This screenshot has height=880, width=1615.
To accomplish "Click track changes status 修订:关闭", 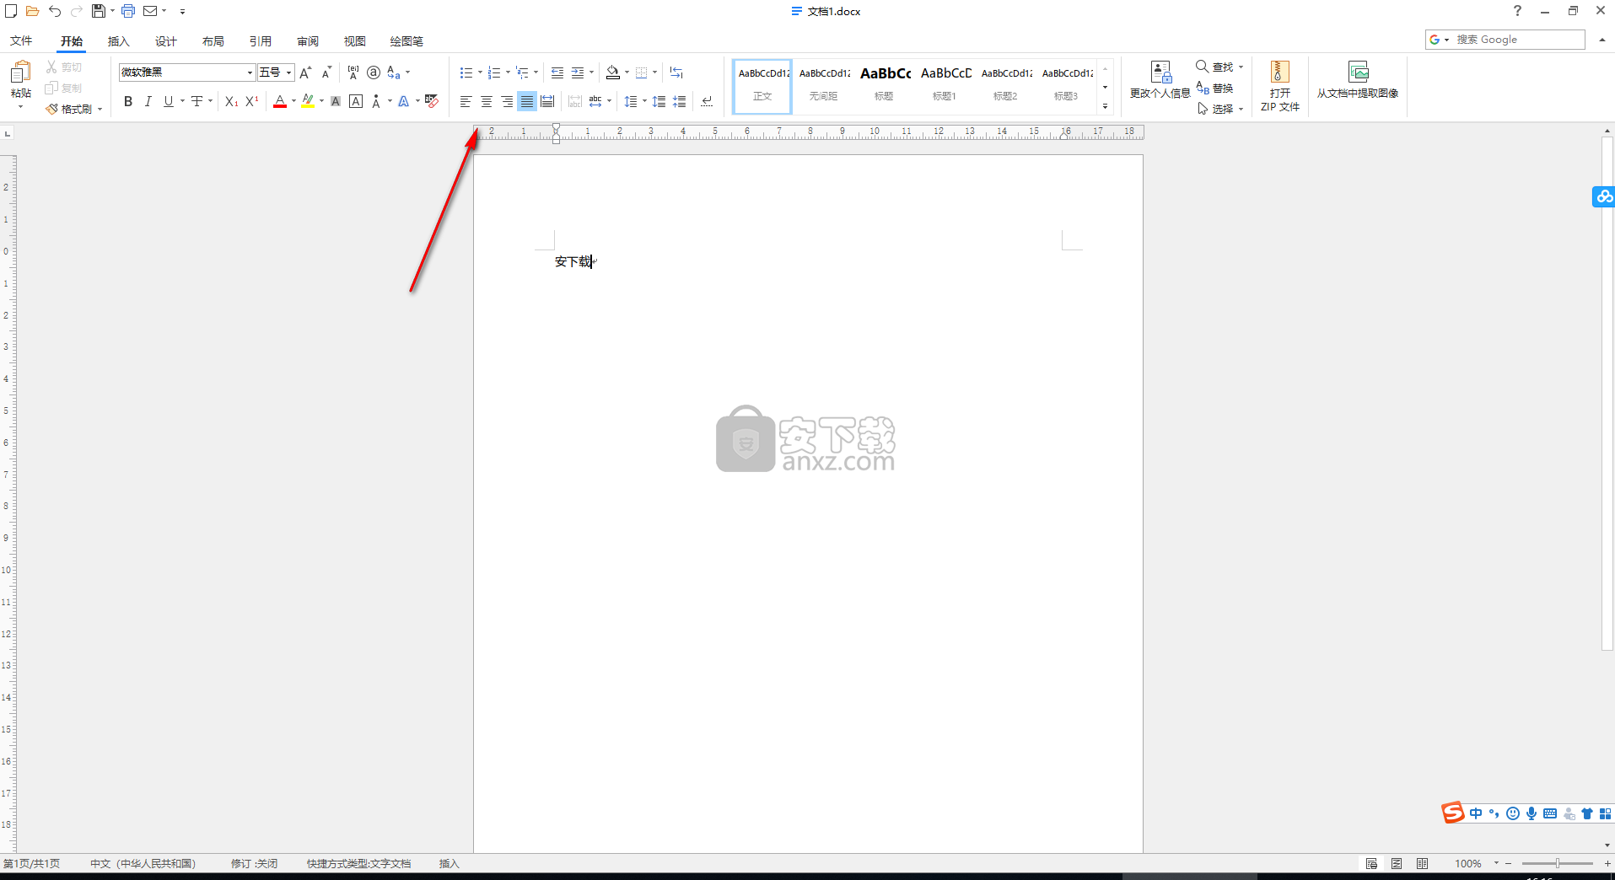I will [x=254, y=863].
